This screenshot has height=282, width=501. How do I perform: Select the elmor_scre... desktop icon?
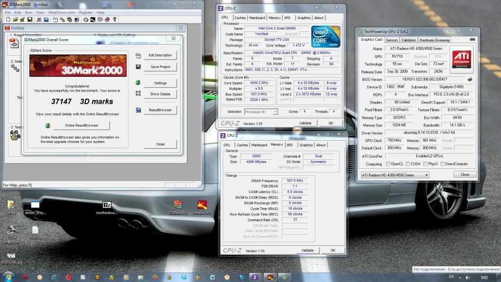pyautogui.click(x=35, y=207)
